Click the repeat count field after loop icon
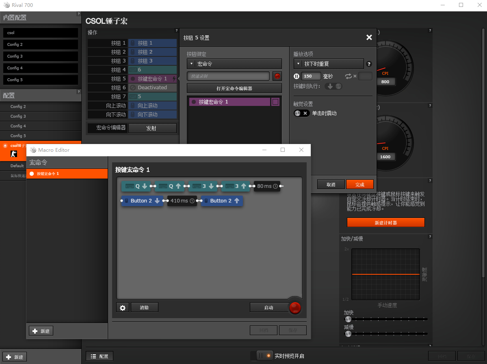The image size is (487, 364). [365, 76]
